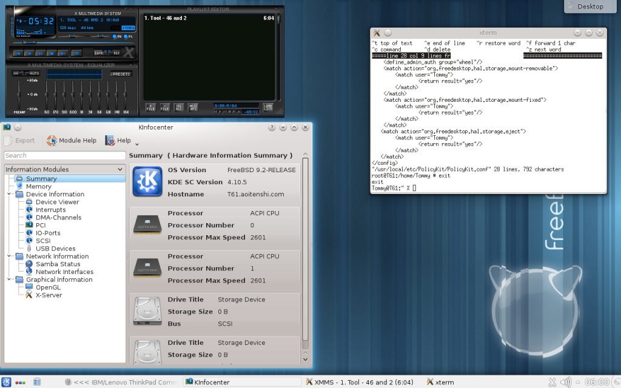The height and width of the screenshot is (388, 621).
Task: Click the playlist editor vertical scrollbar
Action: click(x=278, y=58)
